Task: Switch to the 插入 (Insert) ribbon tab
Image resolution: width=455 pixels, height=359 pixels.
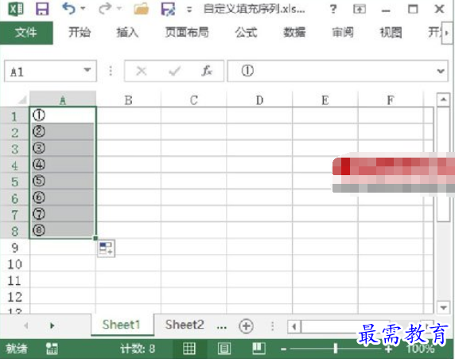Action: 127,33
